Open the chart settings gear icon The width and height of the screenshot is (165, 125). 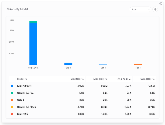click(x=155, y=10)
